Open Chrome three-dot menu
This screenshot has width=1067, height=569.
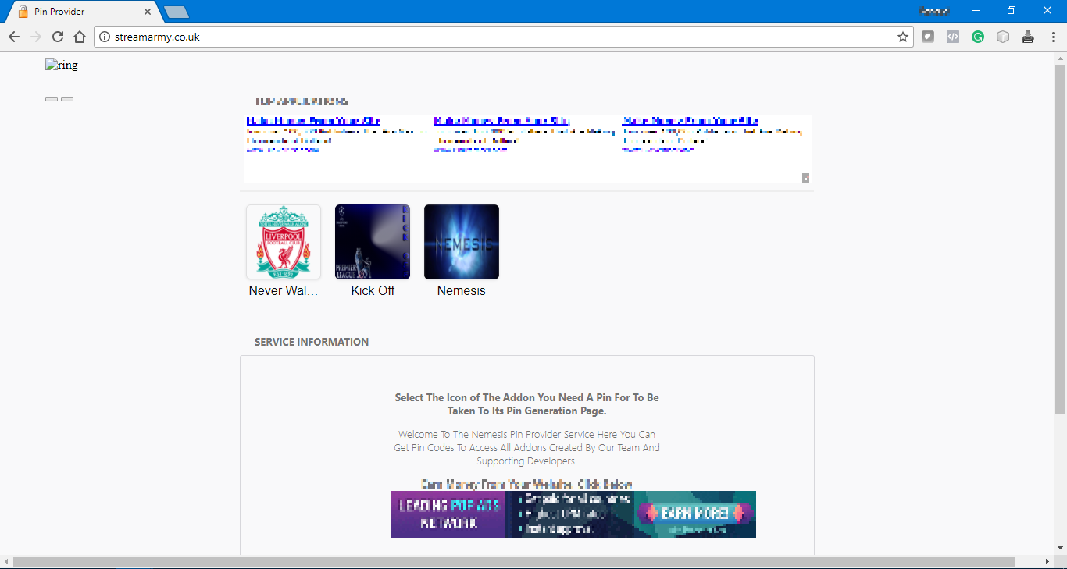(x=1053, y=37)
